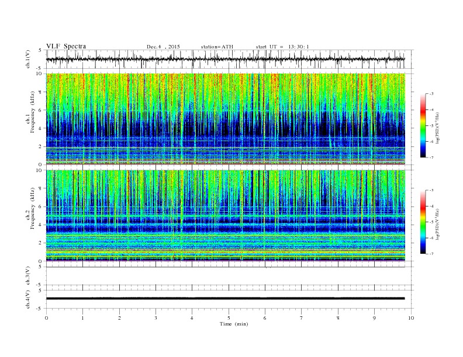Select the "start UT = 13:30: 1" text
463x357 pixels.
coord(282,47)
